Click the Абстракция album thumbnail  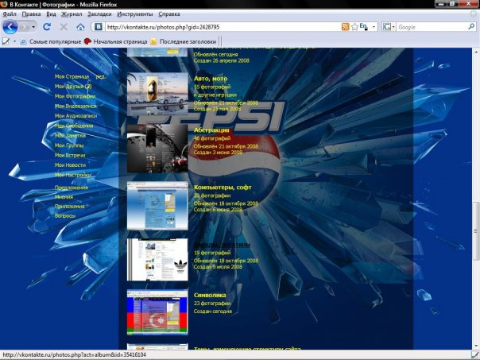[157, 149]
